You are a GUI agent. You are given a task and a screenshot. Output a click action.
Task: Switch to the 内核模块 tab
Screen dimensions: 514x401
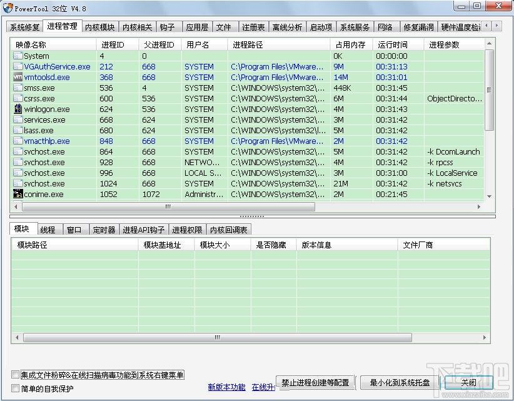click(x=100, y=27)
